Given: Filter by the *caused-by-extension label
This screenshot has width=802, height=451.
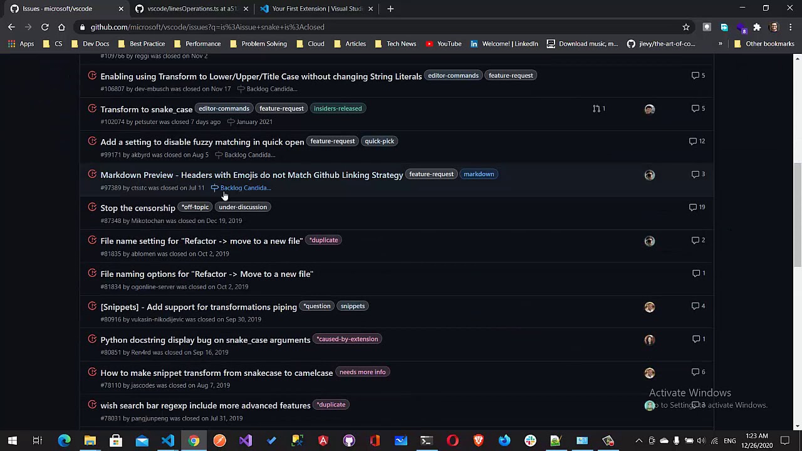Looking at the screenshot, I should [347, 339].
